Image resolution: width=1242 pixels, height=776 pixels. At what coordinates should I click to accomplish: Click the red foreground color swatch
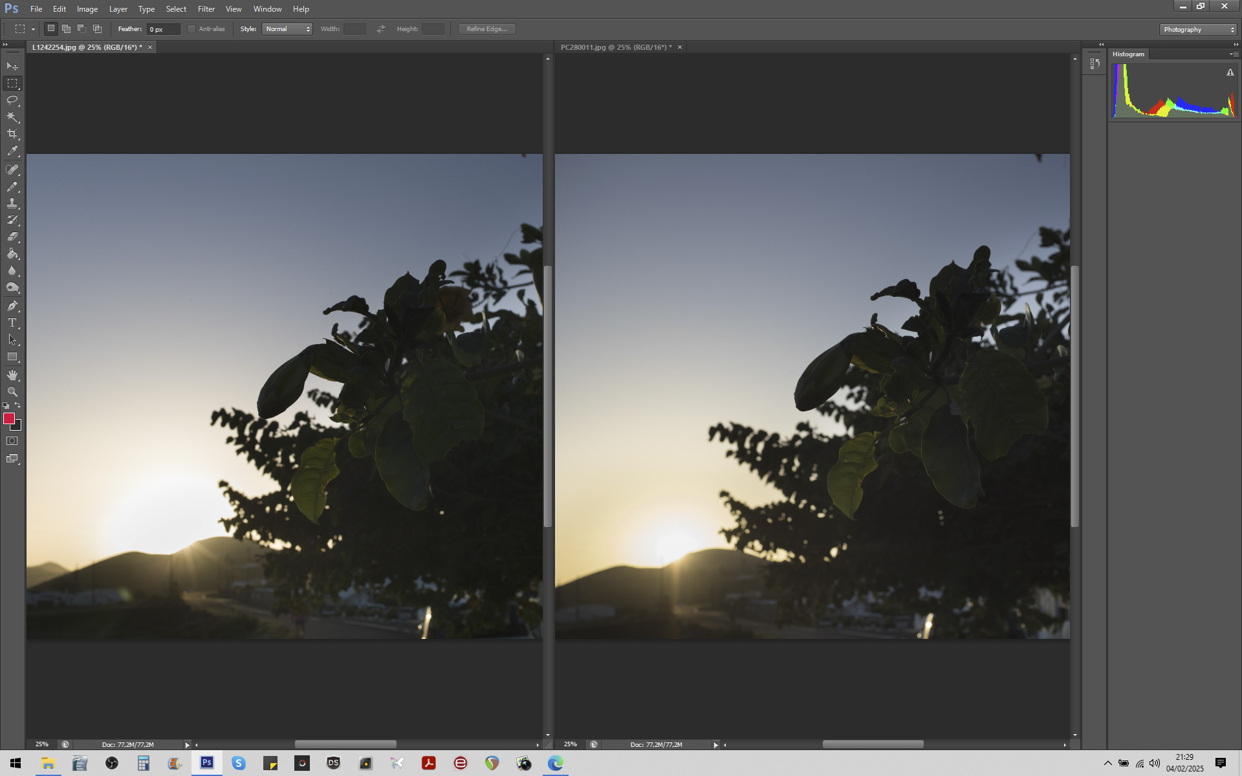[x=9, y=419]
